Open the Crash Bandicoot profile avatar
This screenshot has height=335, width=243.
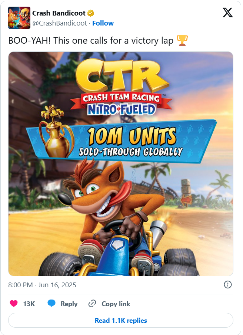click(x=19, y=18)
